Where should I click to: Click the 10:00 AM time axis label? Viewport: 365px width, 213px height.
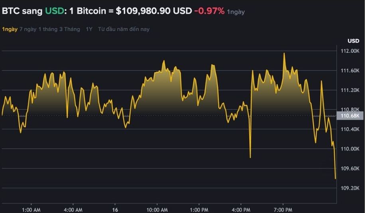[157, 209]
